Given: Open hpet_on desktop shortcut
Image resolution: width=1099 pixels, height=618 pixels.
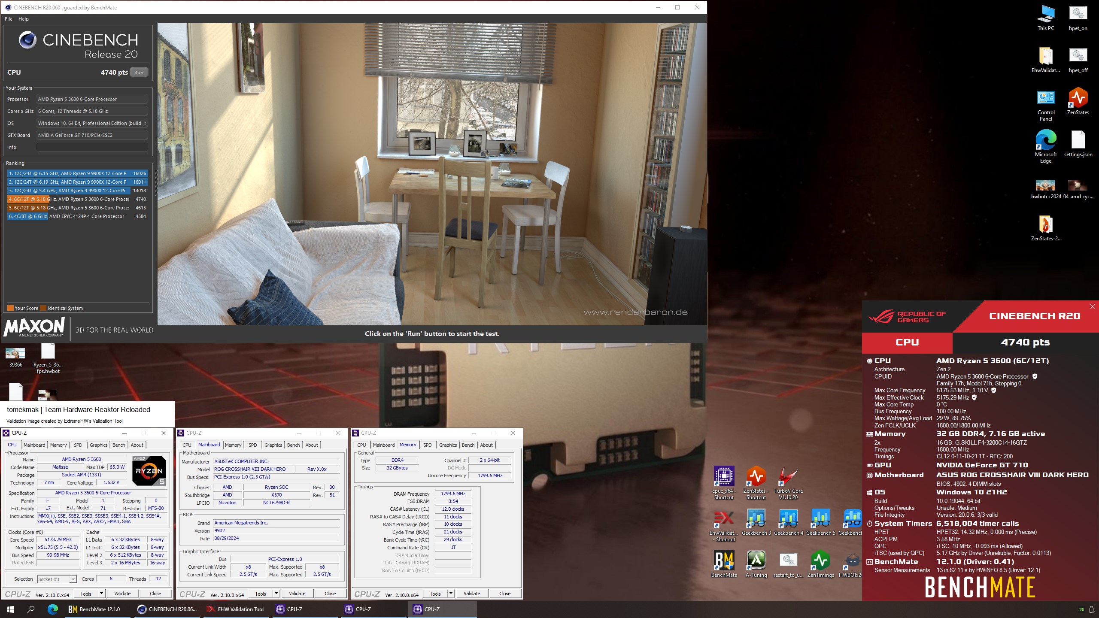Looking at the screenshot, I should 1078,18.
